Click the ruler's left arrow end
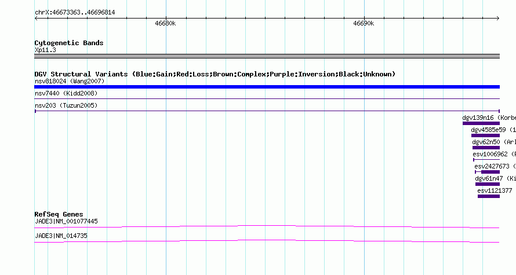 36,19
